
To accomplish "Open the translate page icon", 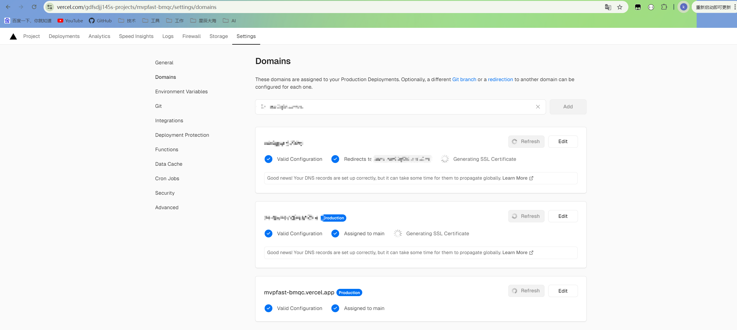I will click(x=608, y=7).
